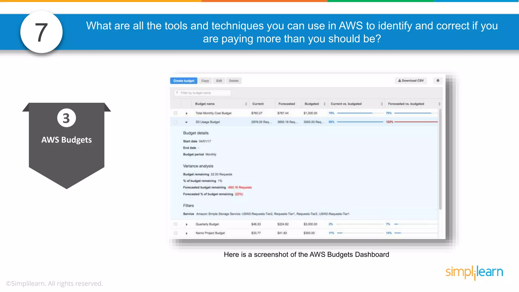This screenshot has height=292, width=519.
Task: Click the $1,000.00 budgeted value
Action: click(x=310, y=113)
